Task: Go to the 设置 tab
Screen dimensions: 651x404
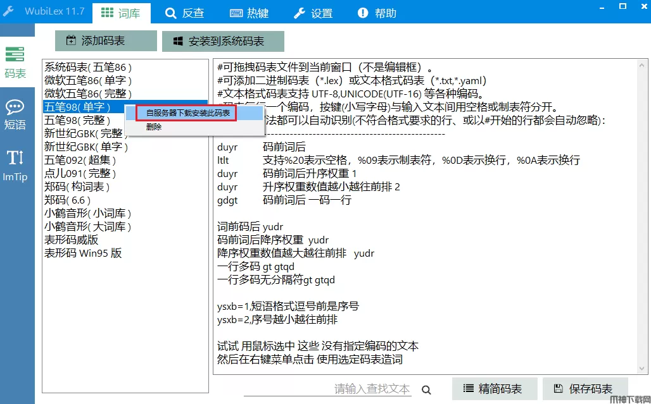Action: point(313,13)
